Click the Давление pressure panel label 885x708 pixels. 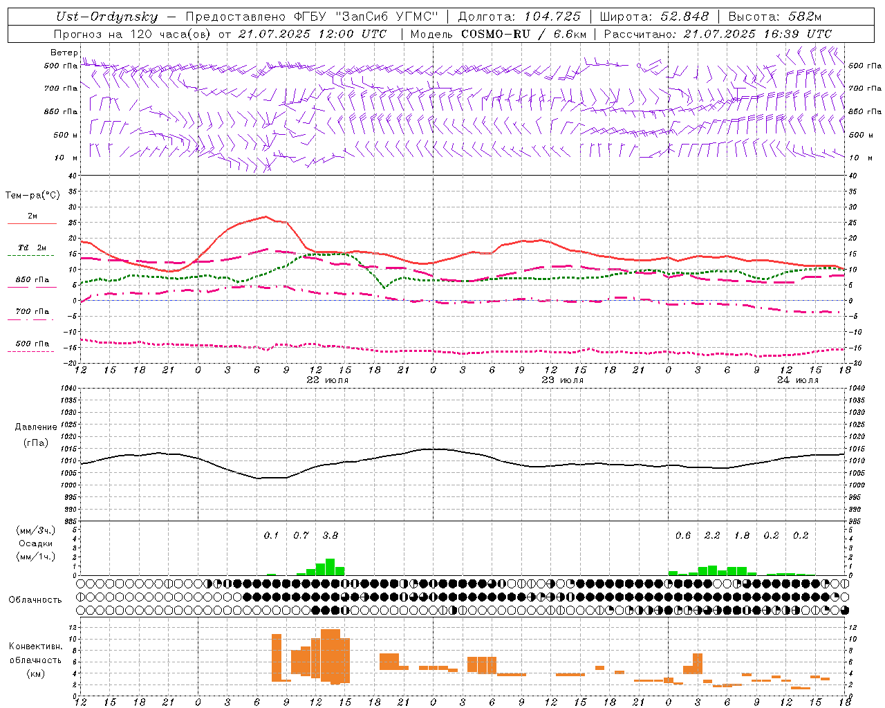[x=36, y=427]
